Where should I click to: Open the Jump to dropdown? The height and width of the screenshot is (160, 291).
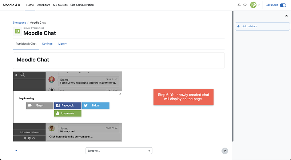coord(119,151)
